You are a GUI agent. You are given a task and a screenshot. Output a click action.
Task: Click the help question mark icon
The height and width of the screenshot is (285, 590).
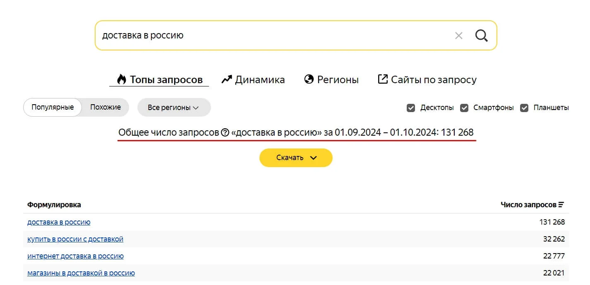click(x=225, y=133)
